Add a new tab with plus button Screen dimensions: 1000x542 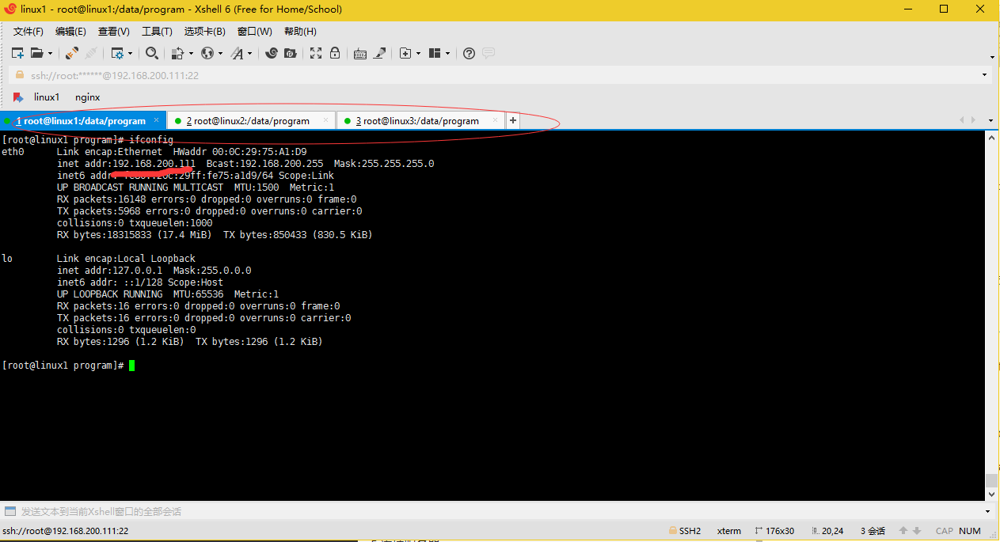[x=512, y=120]
